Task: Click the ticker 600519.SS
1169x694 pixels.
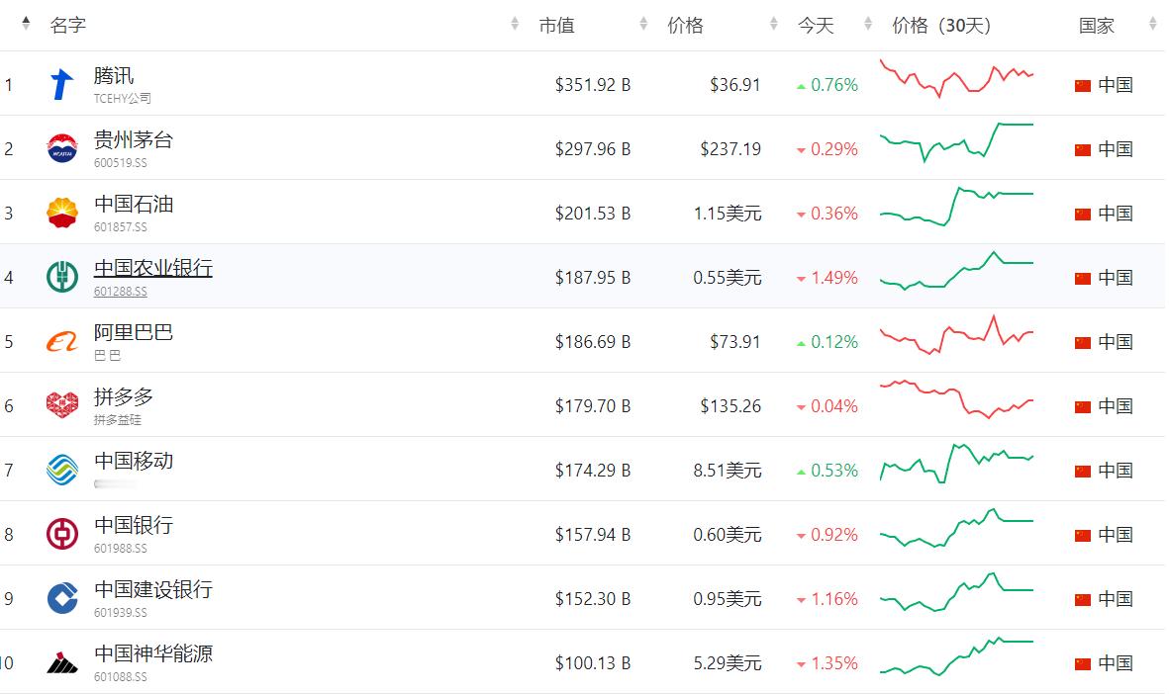Action: coord(120,162)
